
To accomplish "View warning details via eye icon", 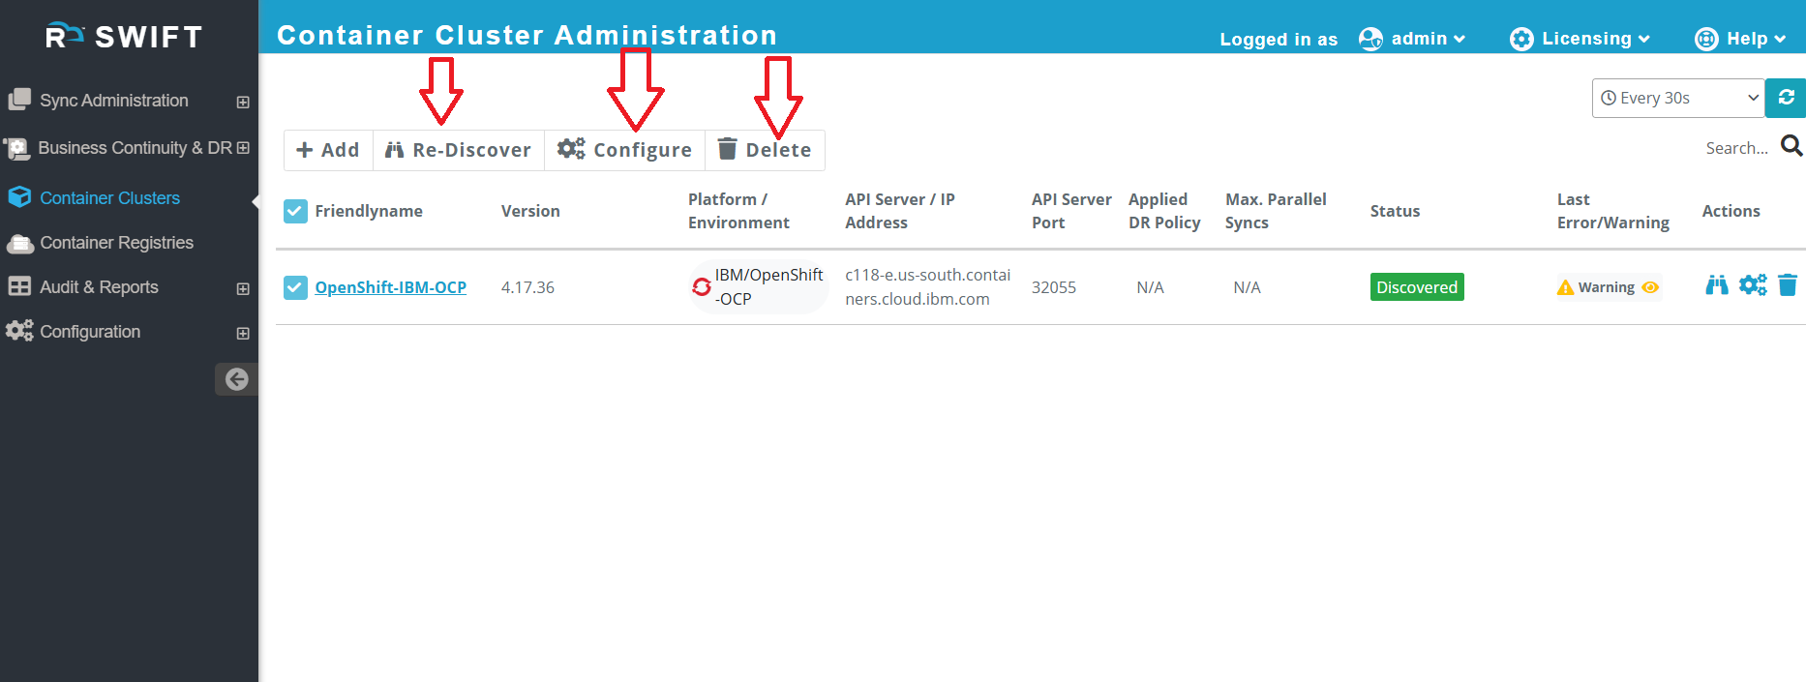I will 1650,287.
